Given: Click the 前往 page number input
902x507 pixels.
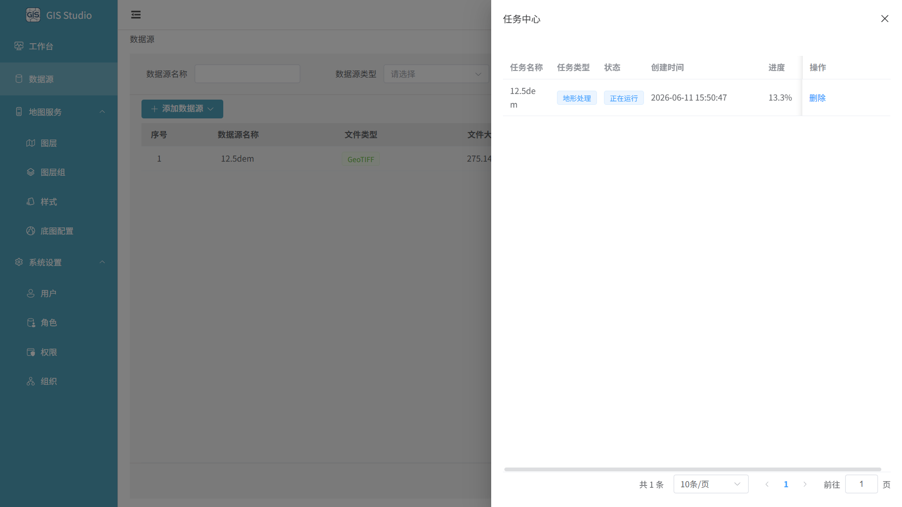Looking at the screenshot, I should (x=861, y=484).
